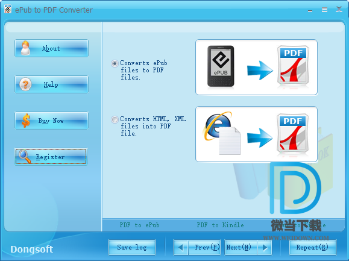349x261 pixels.
Task: Click the Help button
Action: 51,84
